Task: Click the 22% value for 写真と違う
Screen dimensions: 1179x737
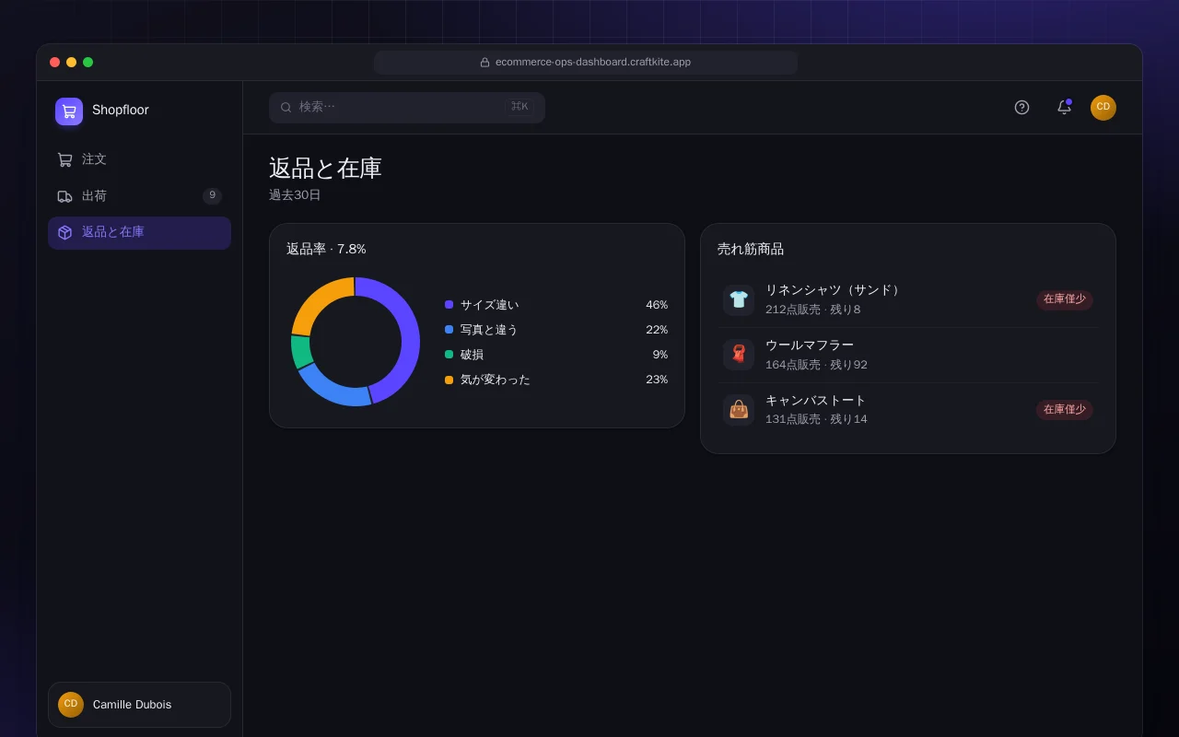Action: (x=657, y=330)
